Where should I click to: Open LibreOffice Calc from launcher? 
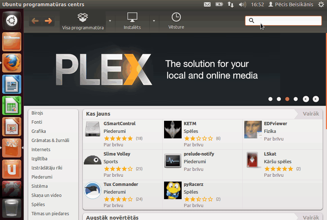coord(12,105)
